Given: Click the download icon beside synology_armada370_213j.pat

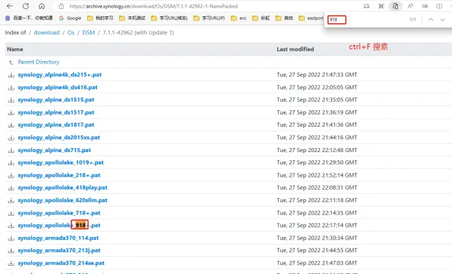Looking at the screenshot, I should click(x=11, y=251).
